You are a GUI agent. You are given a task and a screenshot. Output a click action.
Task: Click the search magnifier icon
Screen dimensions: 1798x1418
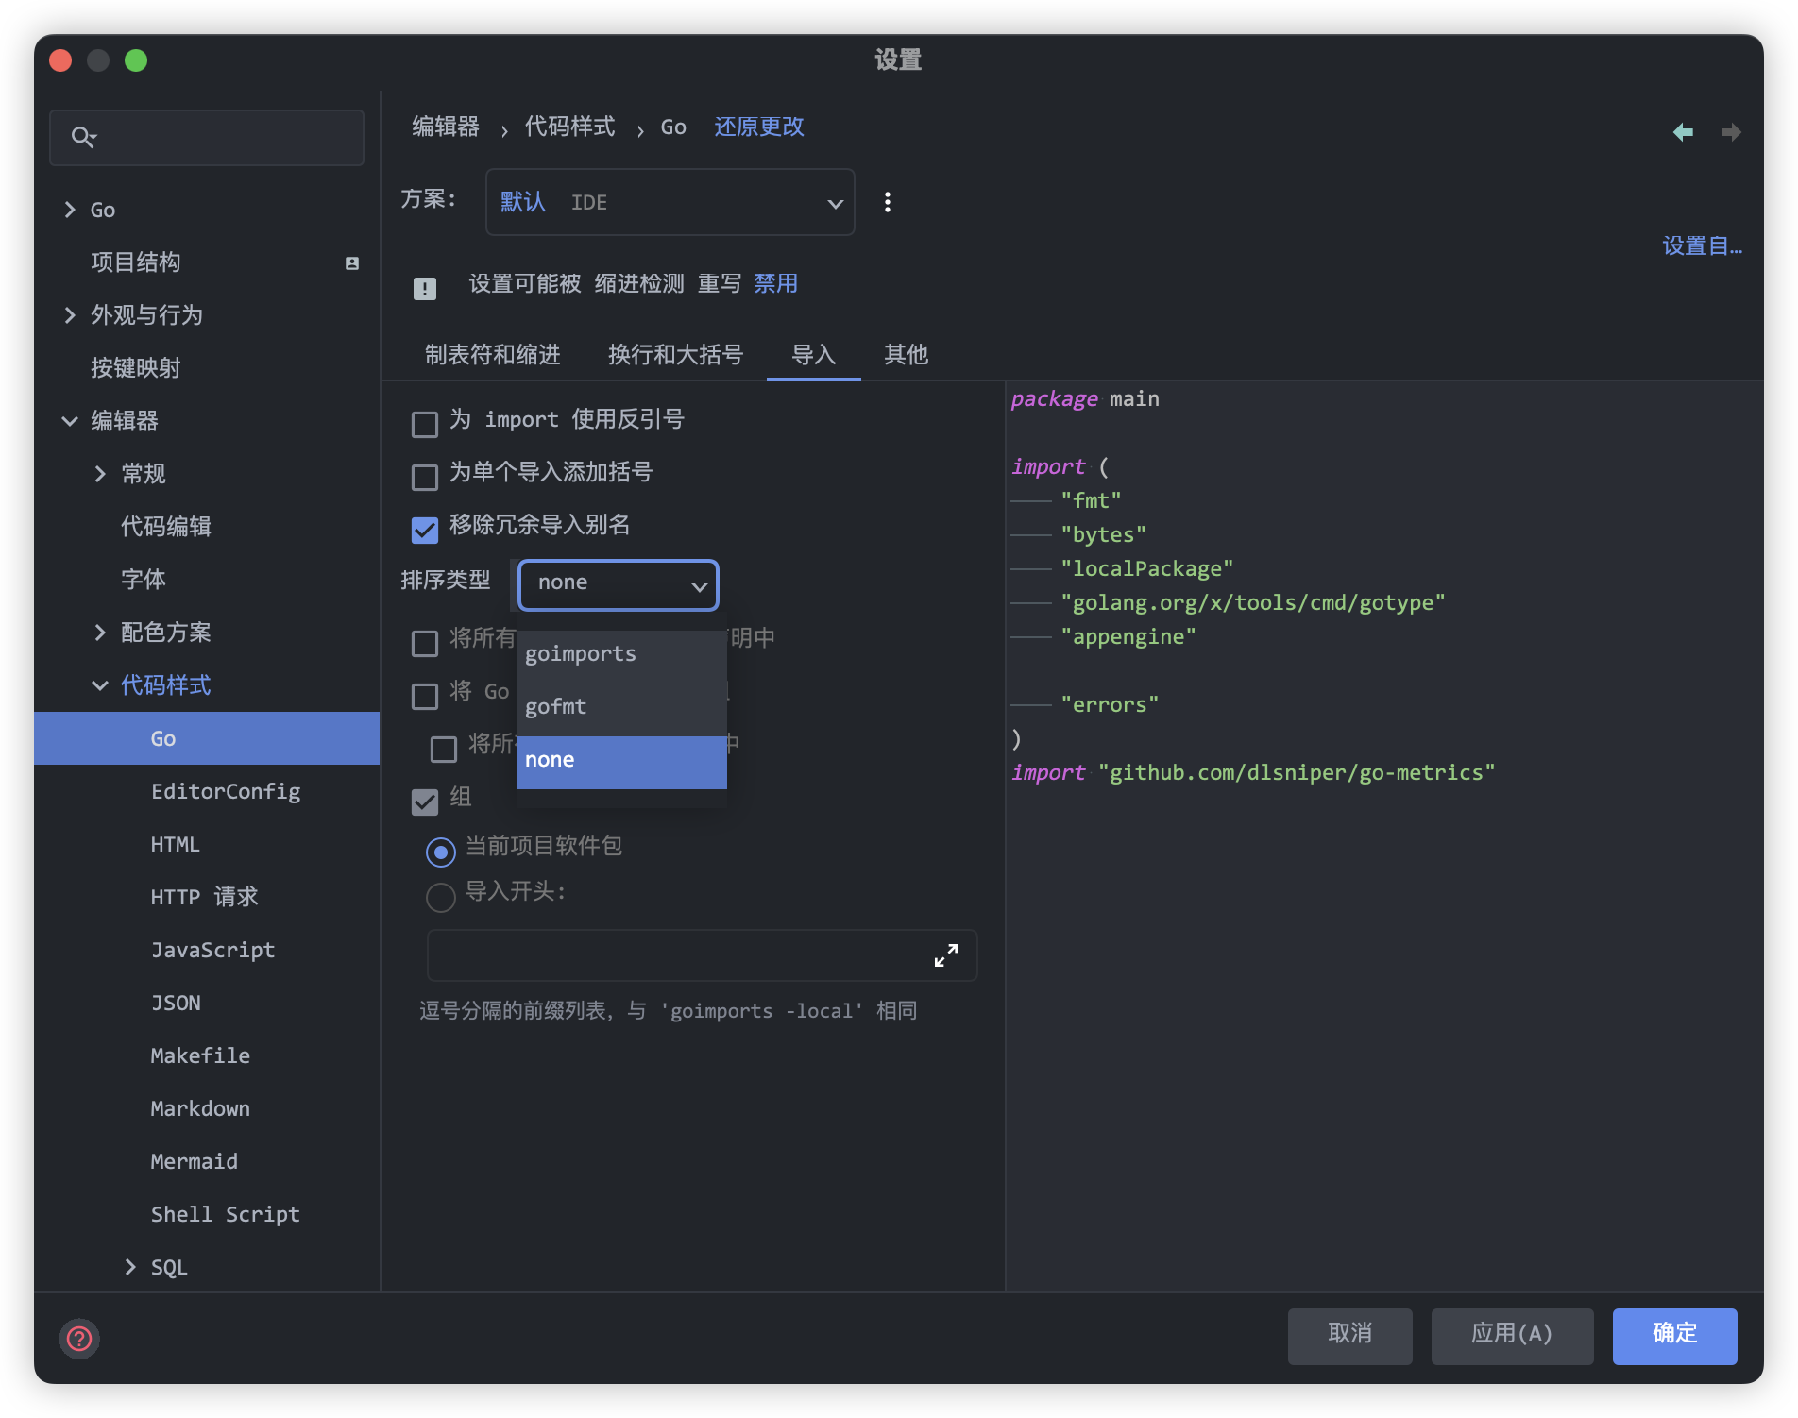point(83,138)
